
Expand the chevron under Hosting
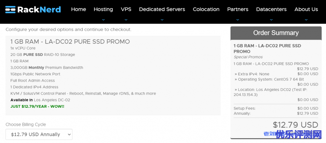[x=103, y=19]
